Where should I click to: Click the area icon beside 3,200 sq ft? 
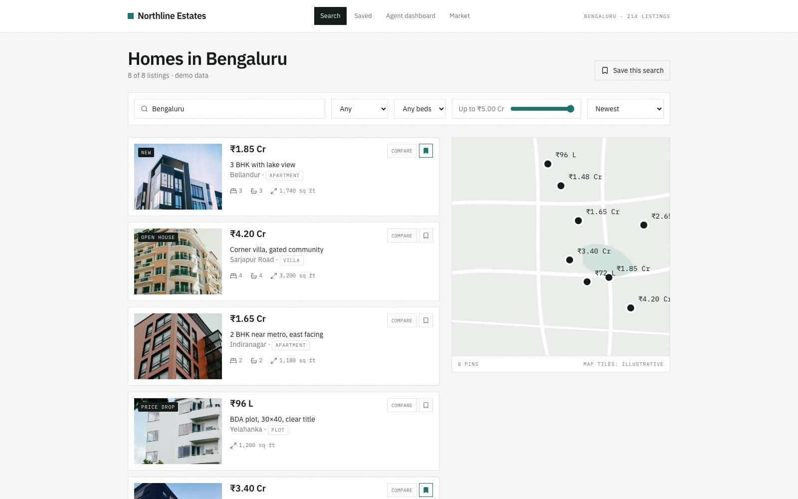(x=273, y=276)
